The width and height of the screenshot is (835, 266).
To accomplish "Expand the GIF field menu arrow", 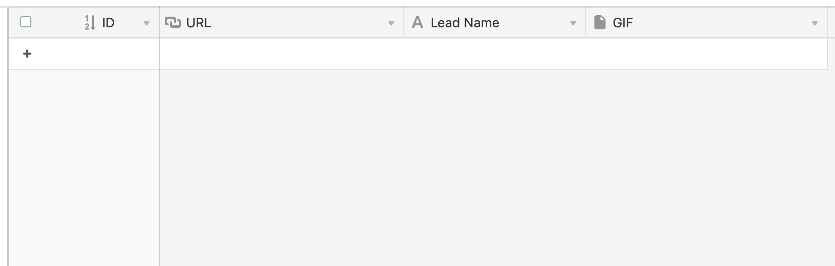I will click(x=815, y=23).
